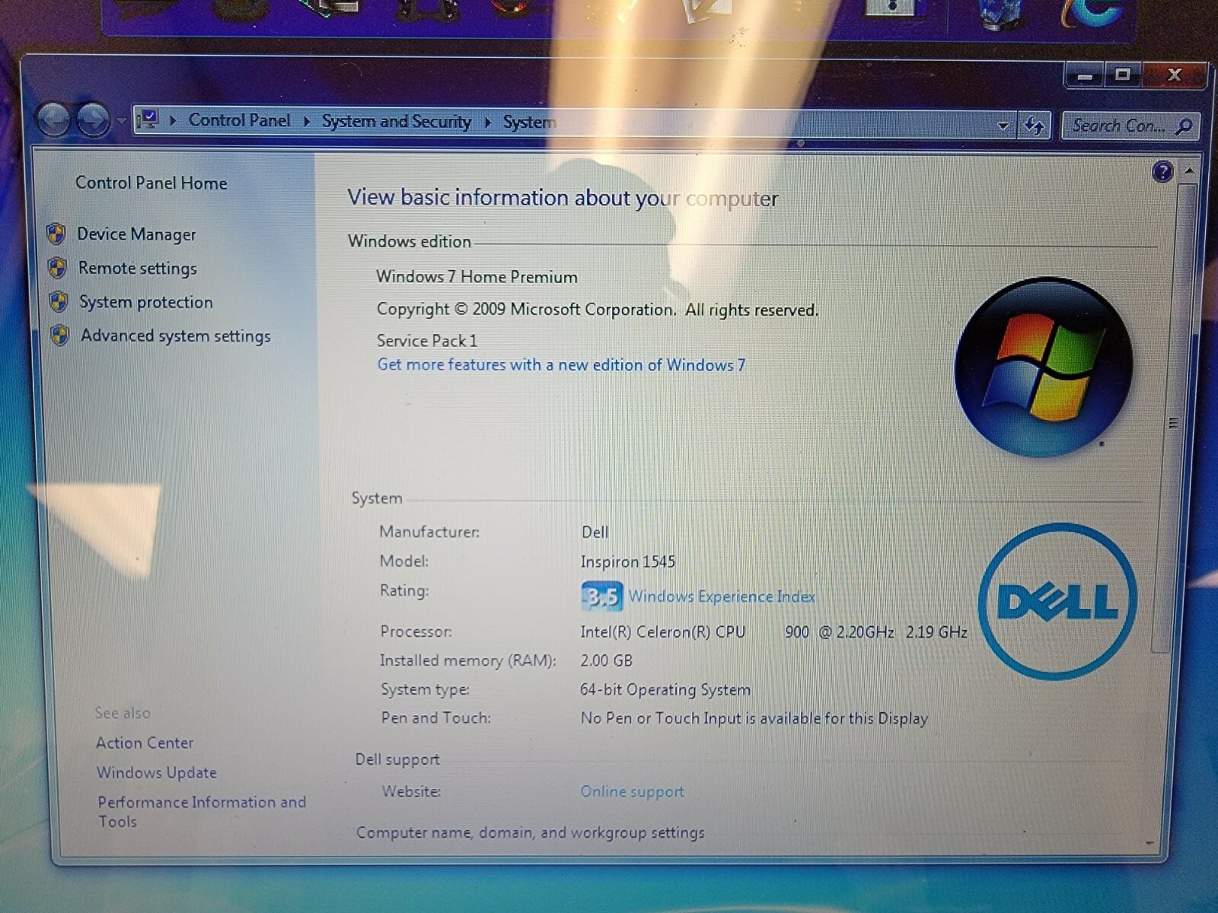Screen dimensions: 1218x913
Task: Click the shield icon beside System protection
Action: pyautogui.click(x=59, y=301)
